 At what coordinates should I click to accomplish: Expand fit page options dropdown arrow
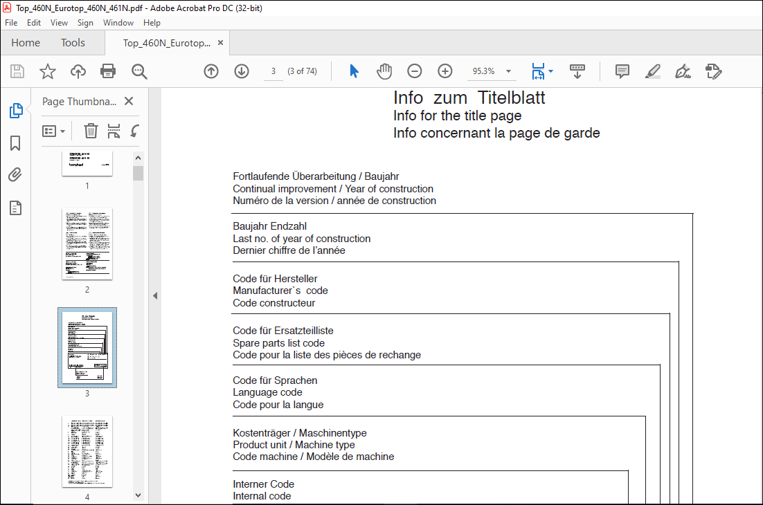(x=551, y=71)
